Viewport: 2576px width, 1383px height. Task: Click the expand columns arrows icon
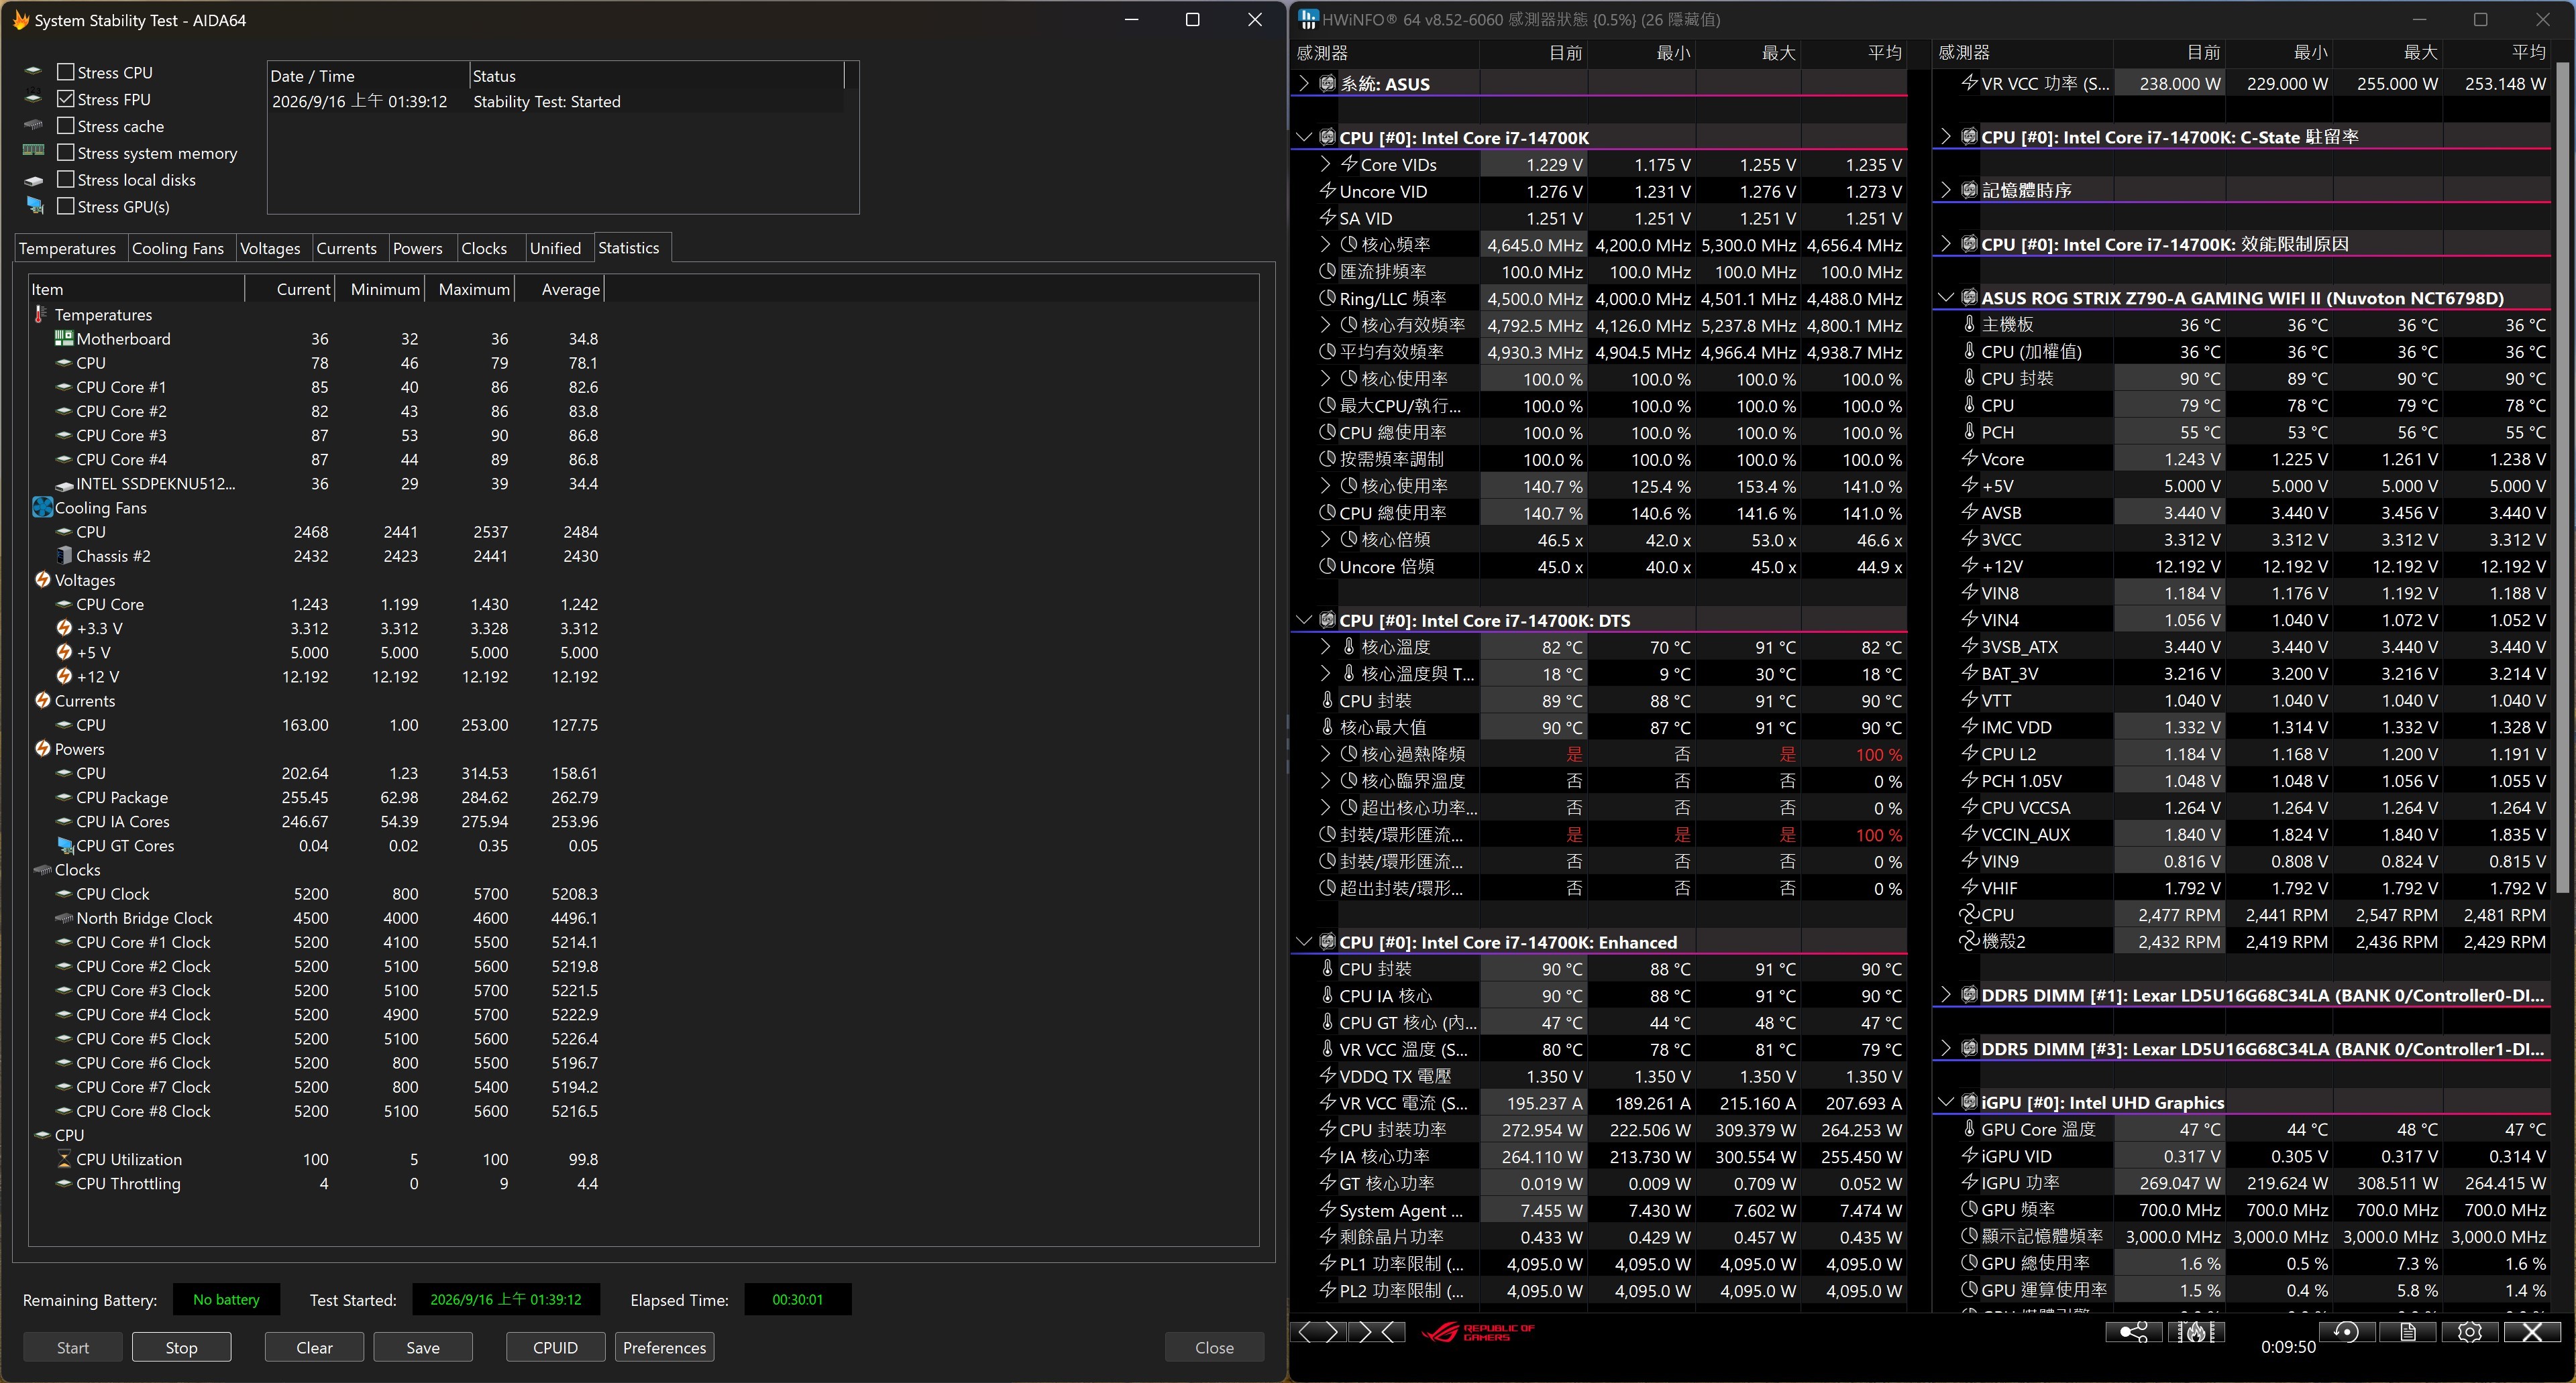1318,1332
